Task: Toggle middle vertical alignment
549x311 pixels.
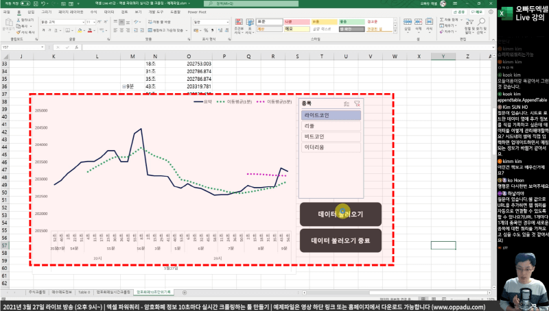Action: click(x=122, y=22)
